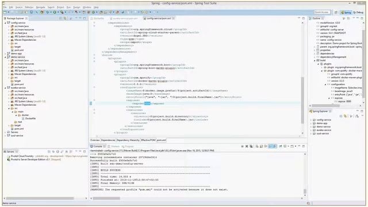Viewport: 368px width, 207px height.
Task: Click the Package Explorer horizontal scrollbar
Action: 40,198
